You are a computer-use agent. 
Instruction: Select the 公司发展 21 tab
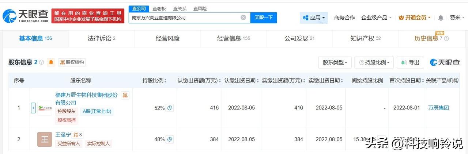pyautogui.click(x=299, y=38)
